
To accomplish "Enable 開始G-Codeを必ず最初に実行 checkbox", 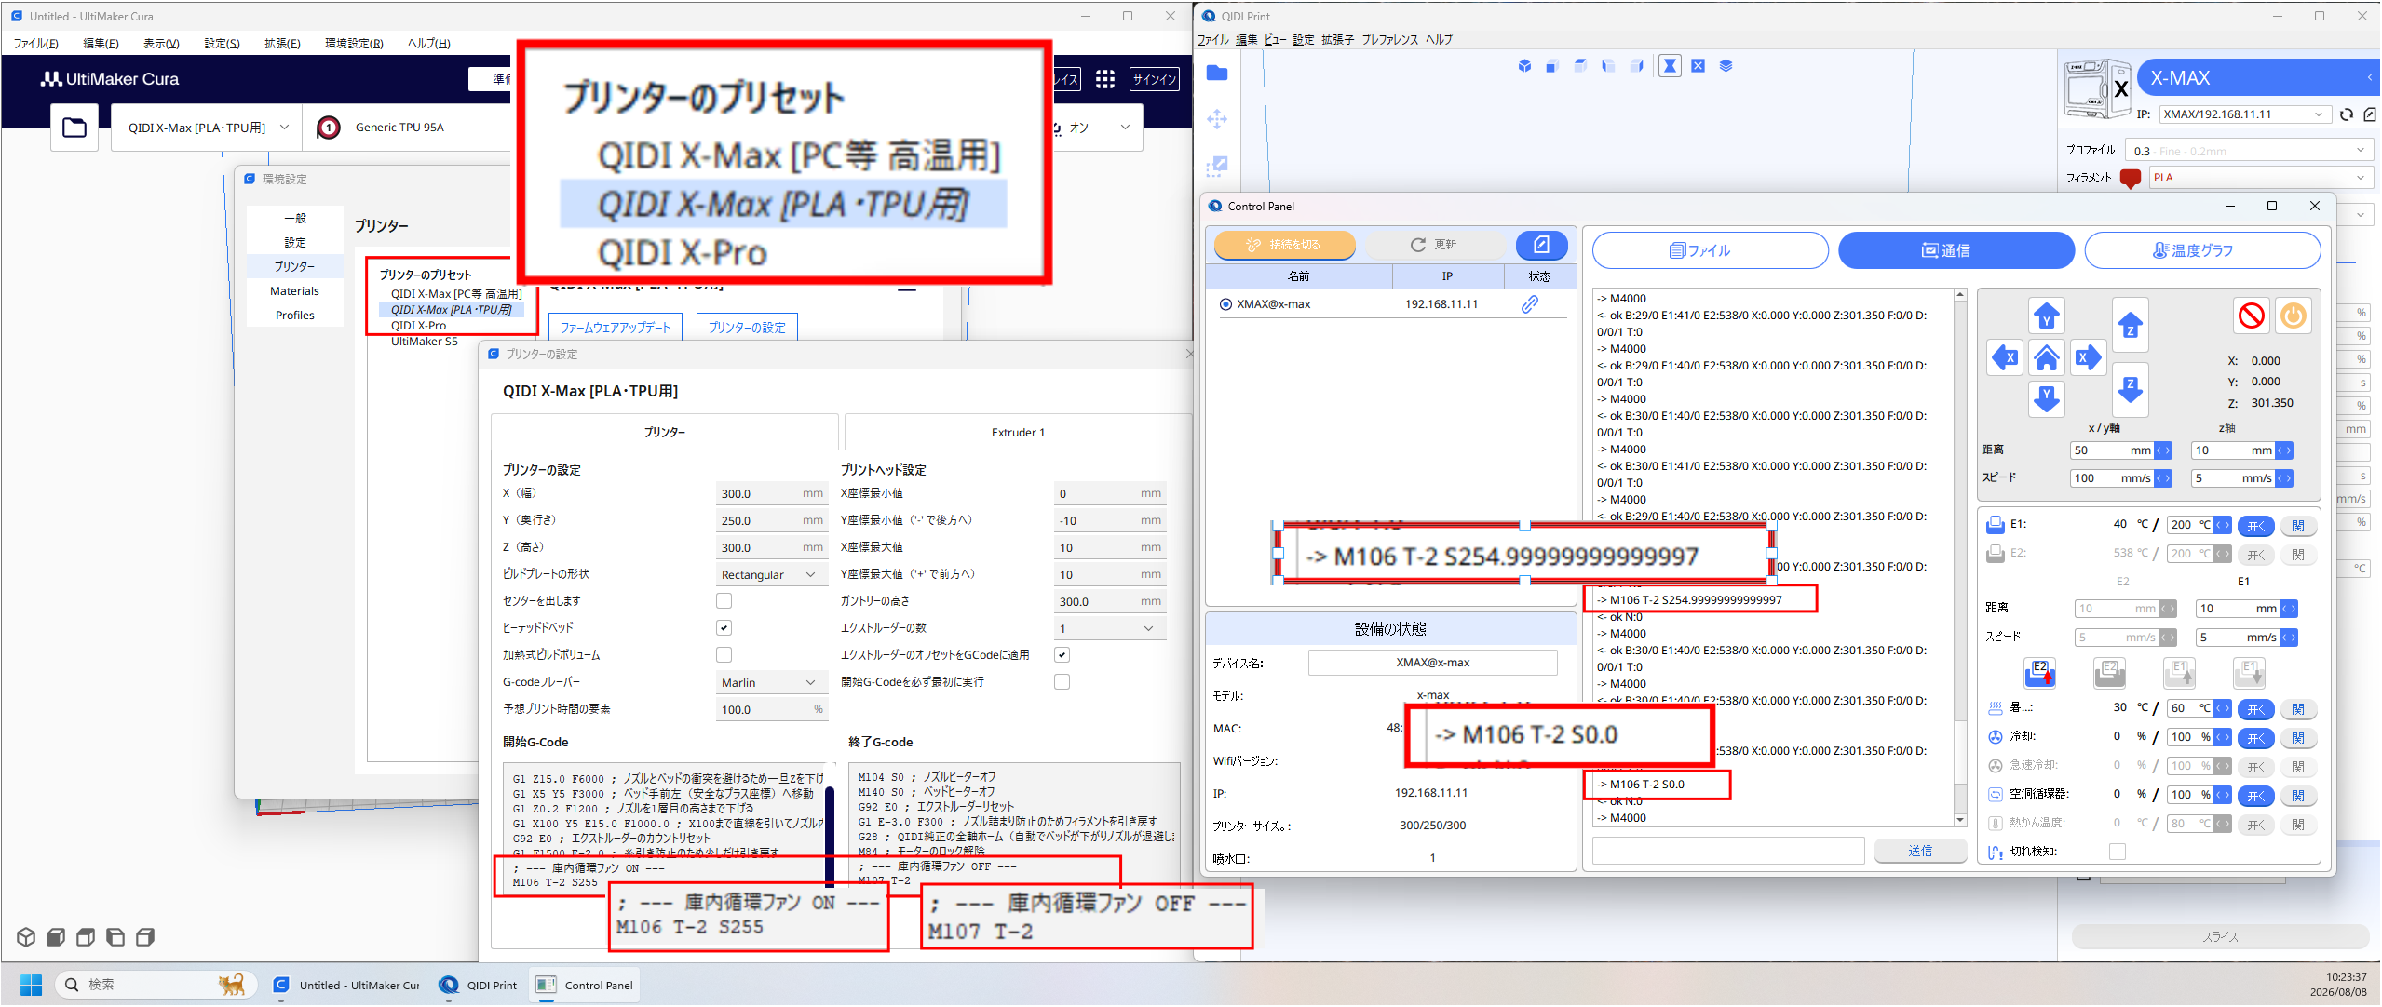I will pos(1062,682).
